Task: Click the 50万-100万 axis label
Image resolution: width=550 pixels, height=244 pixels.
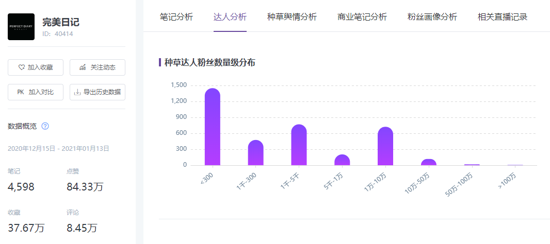Action: tap(460, 184)
